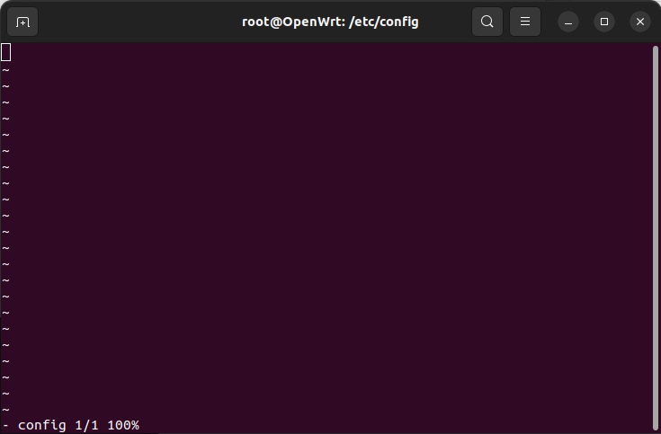
Task: Open a new terminal tab
Action: tap(22, 22)
